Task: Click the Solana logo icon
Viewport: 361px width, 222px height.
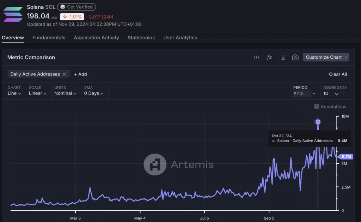Action: click(x=13, y=14)
